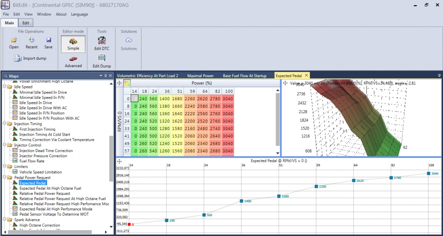
Task: Switch to Base Fuel Flow At Startup tab
Action: pyautogui.click(x=245, y=76)
